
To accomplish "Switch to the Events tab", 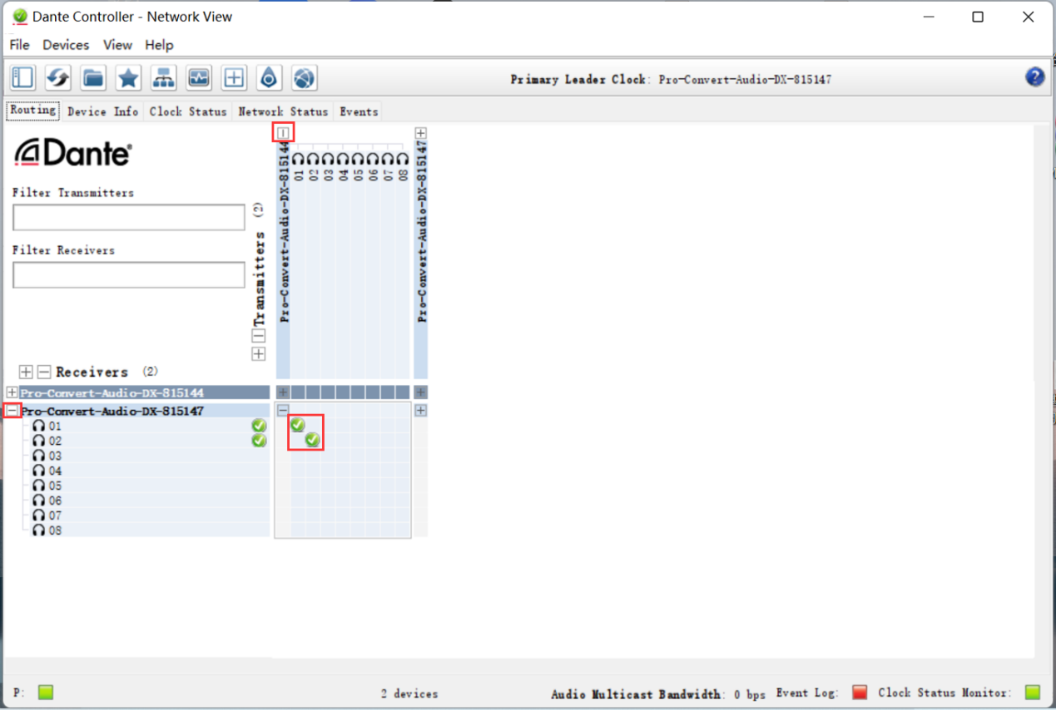I will pyautogui.click(x=359, y=111).
